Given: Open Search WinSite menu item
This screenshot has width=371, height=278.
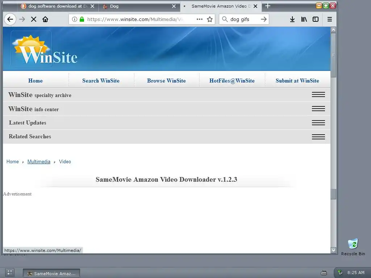Looking at the screenshot, I should [x=101, y=81].
